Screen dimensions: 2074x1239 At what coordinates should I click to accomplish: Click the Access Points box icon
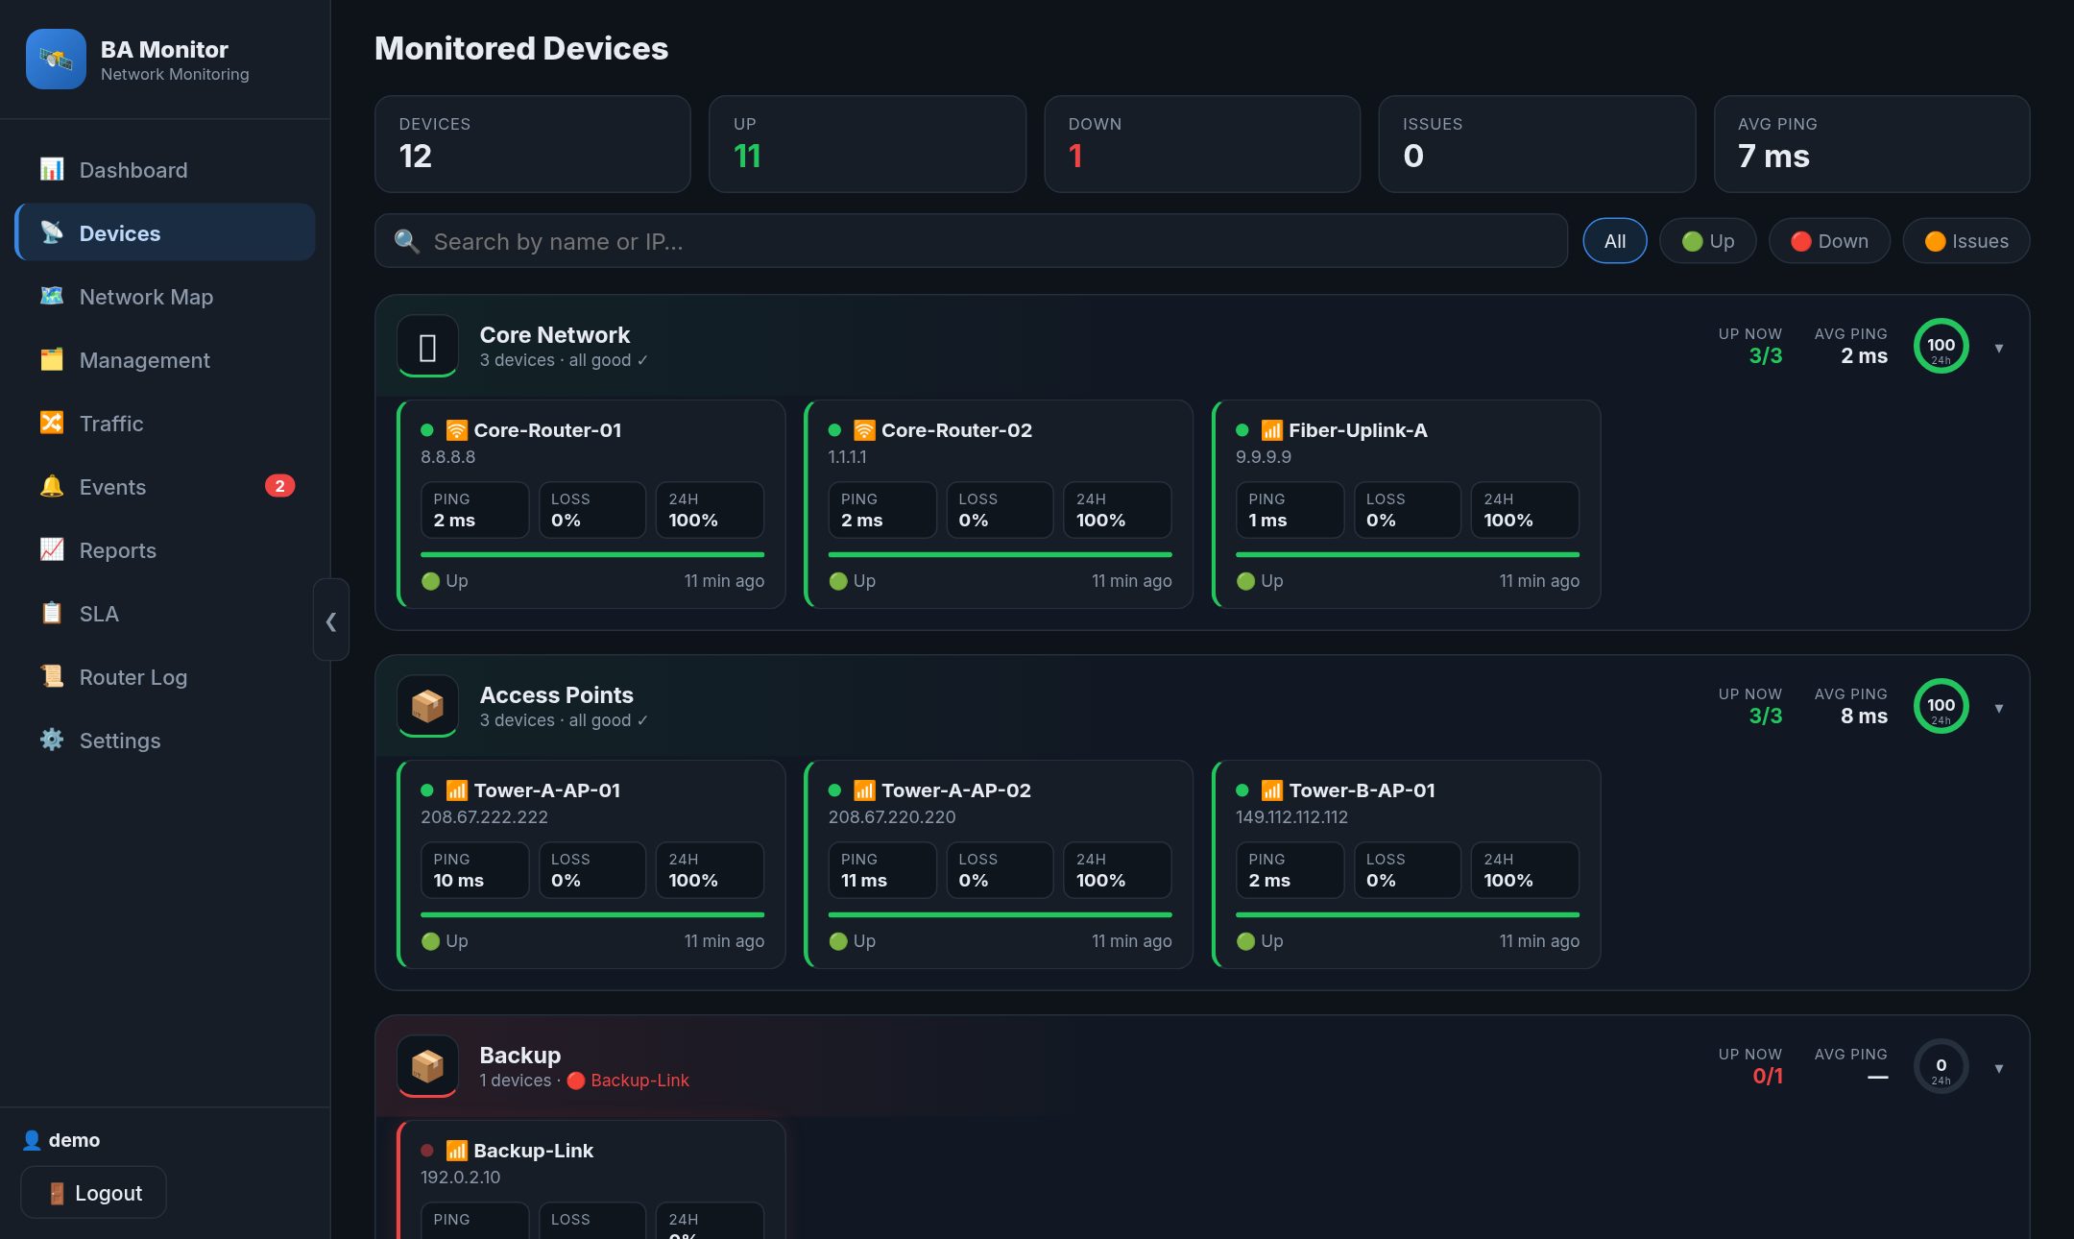click(427, 706)
